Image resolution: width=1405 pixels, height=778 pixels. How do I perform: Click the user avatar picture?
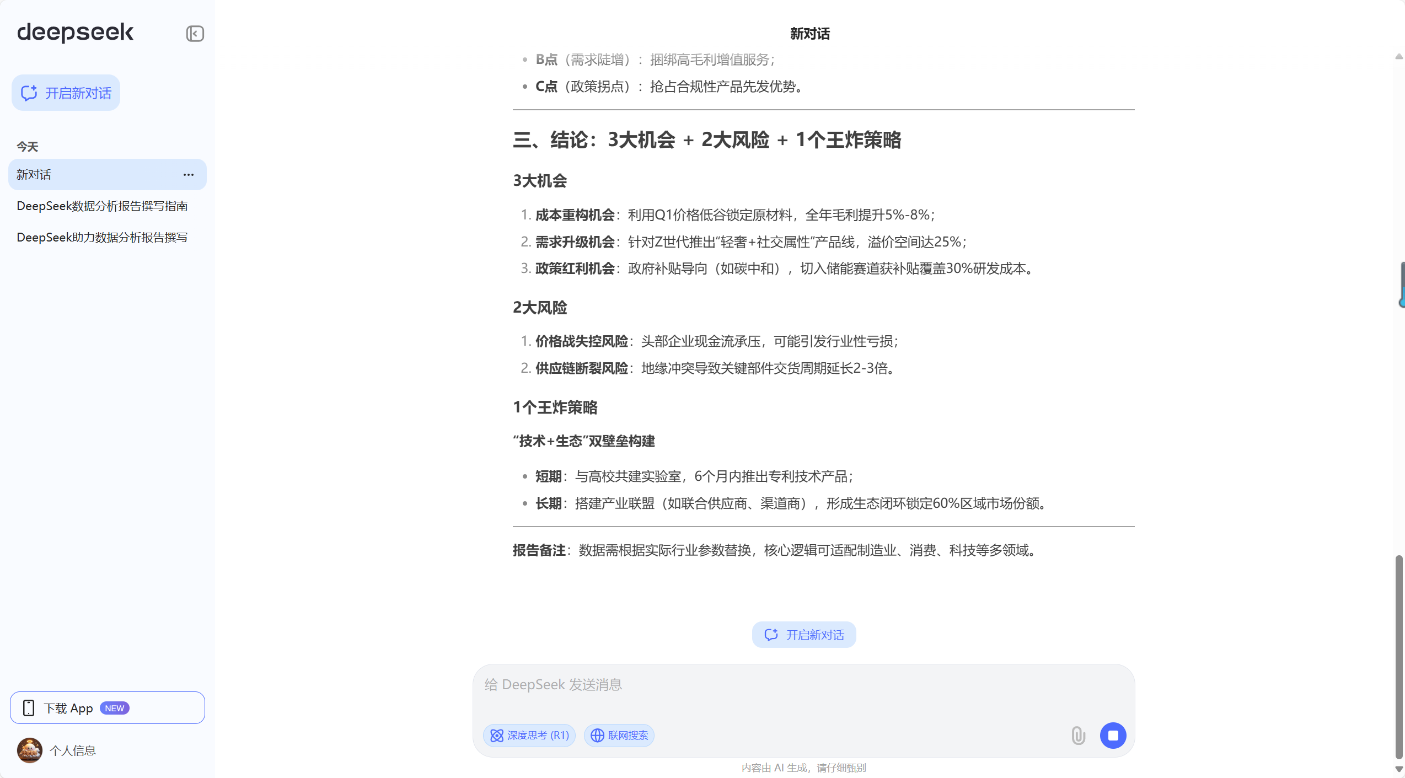tap(30, 750)
